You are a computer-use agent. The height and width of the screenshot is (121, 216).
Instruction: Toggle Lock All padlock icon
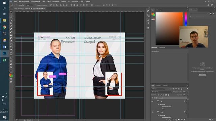(169, 95)
